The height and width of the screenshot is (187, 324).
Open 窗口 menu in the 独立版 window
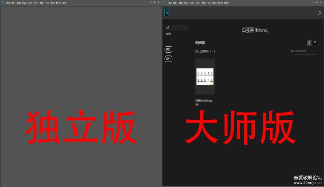click(x=58, y=3)
